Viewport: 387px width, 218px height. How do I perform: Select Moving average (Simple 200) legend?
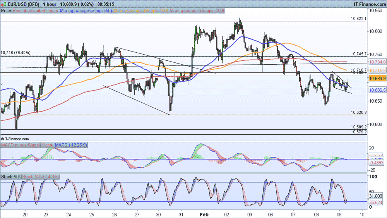197,10
